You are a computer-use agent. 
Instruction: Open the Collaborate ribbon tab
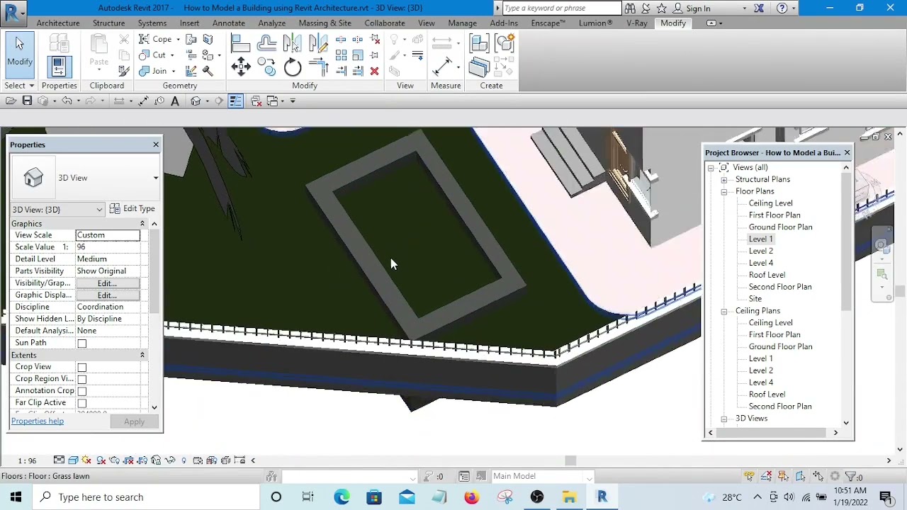(385, 23)
